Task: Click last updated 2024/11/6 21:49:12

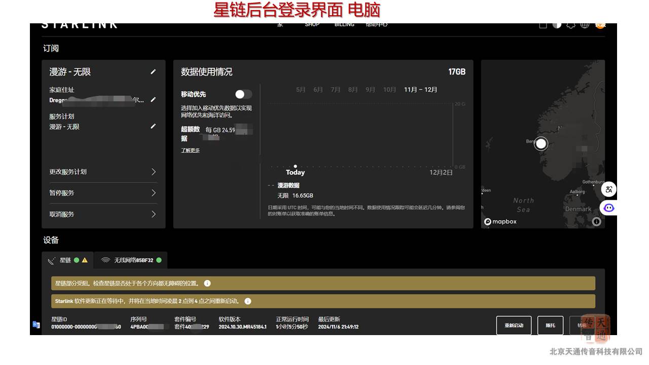Action: pyautogui.click(x=338, y=327)
